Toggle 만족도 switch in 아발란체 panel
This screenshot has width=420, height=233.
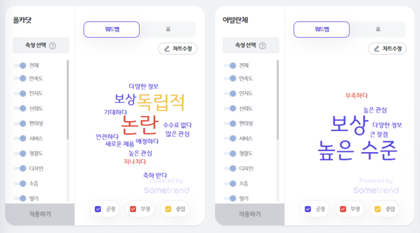(x=230, y=78)
